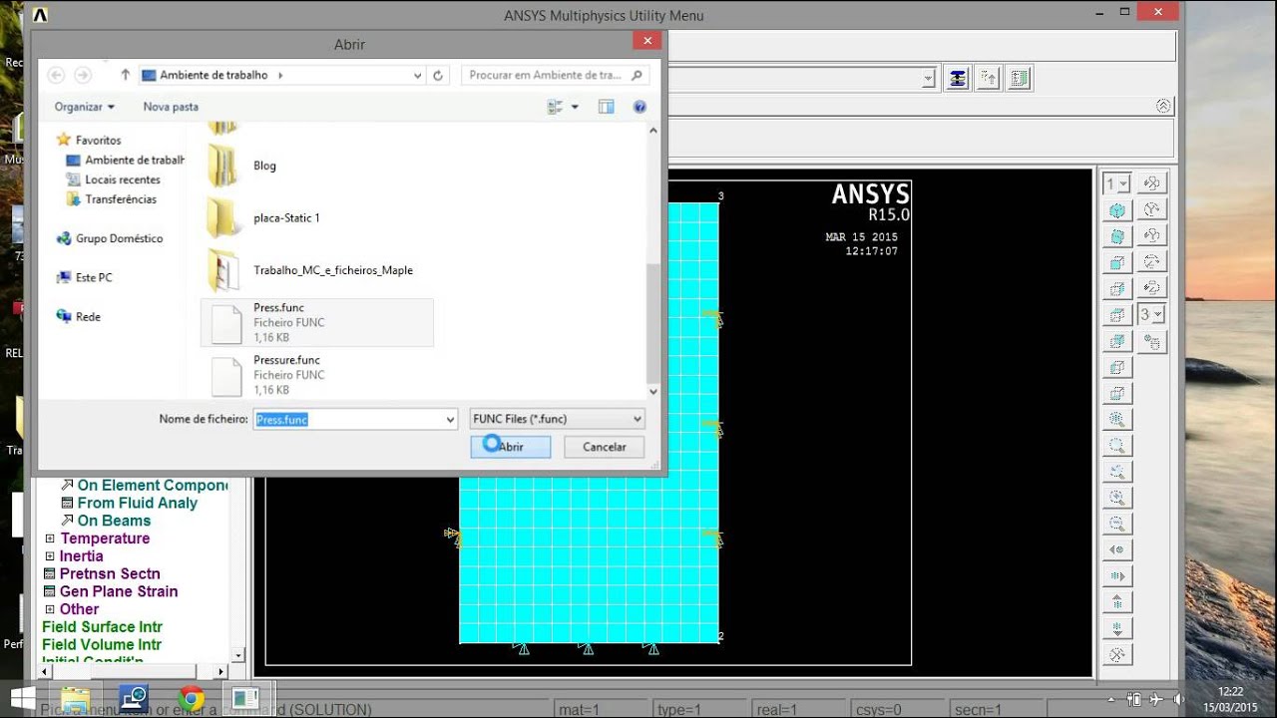This screenshot has height=718, width=1277.
Task: Select Este PC in the navigation pane
Action: [x=85, y=277]
